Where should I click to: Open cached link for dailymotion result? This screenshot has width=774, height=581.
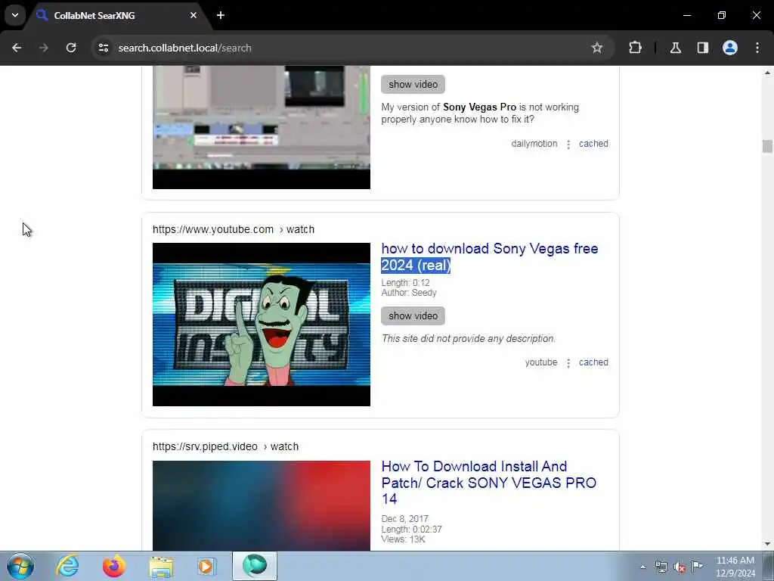click(593, 144)
